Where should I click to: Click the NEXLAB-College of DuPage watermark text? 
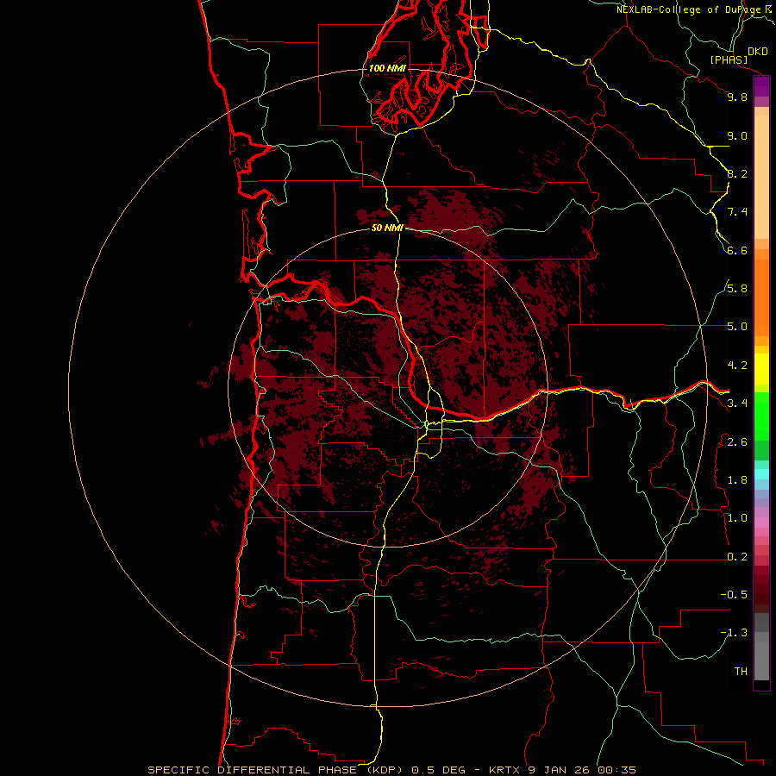688,9
